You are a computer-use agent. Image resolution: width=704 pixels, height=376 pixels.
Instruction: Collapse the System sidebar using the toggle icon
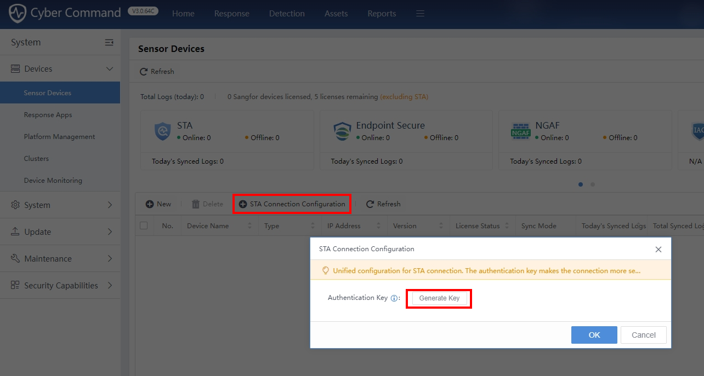coord(109,42)
